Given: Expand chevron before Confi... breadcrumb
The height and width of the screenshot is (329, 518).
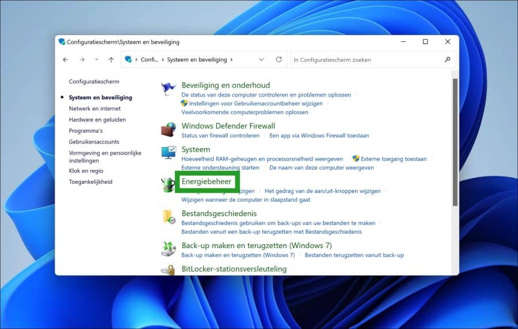Looking at the screenshot, I should (x=136, y=60).
